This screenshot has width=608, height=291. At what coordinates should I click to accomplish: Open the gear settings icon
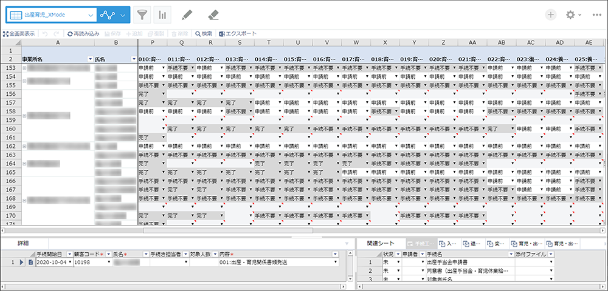coord(570,15)
